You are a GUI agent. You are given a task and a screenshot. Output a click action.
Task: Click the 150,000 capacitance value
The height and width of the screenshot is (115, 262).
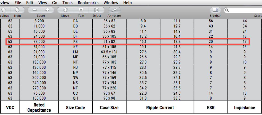[39, 98]
